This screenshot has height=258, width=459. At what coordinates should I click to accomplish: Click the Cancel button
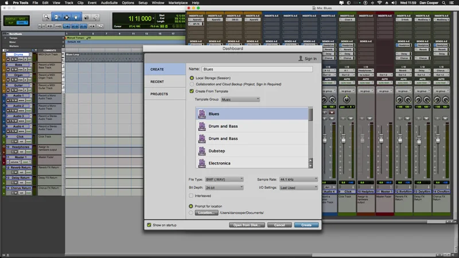click(279, 225)
